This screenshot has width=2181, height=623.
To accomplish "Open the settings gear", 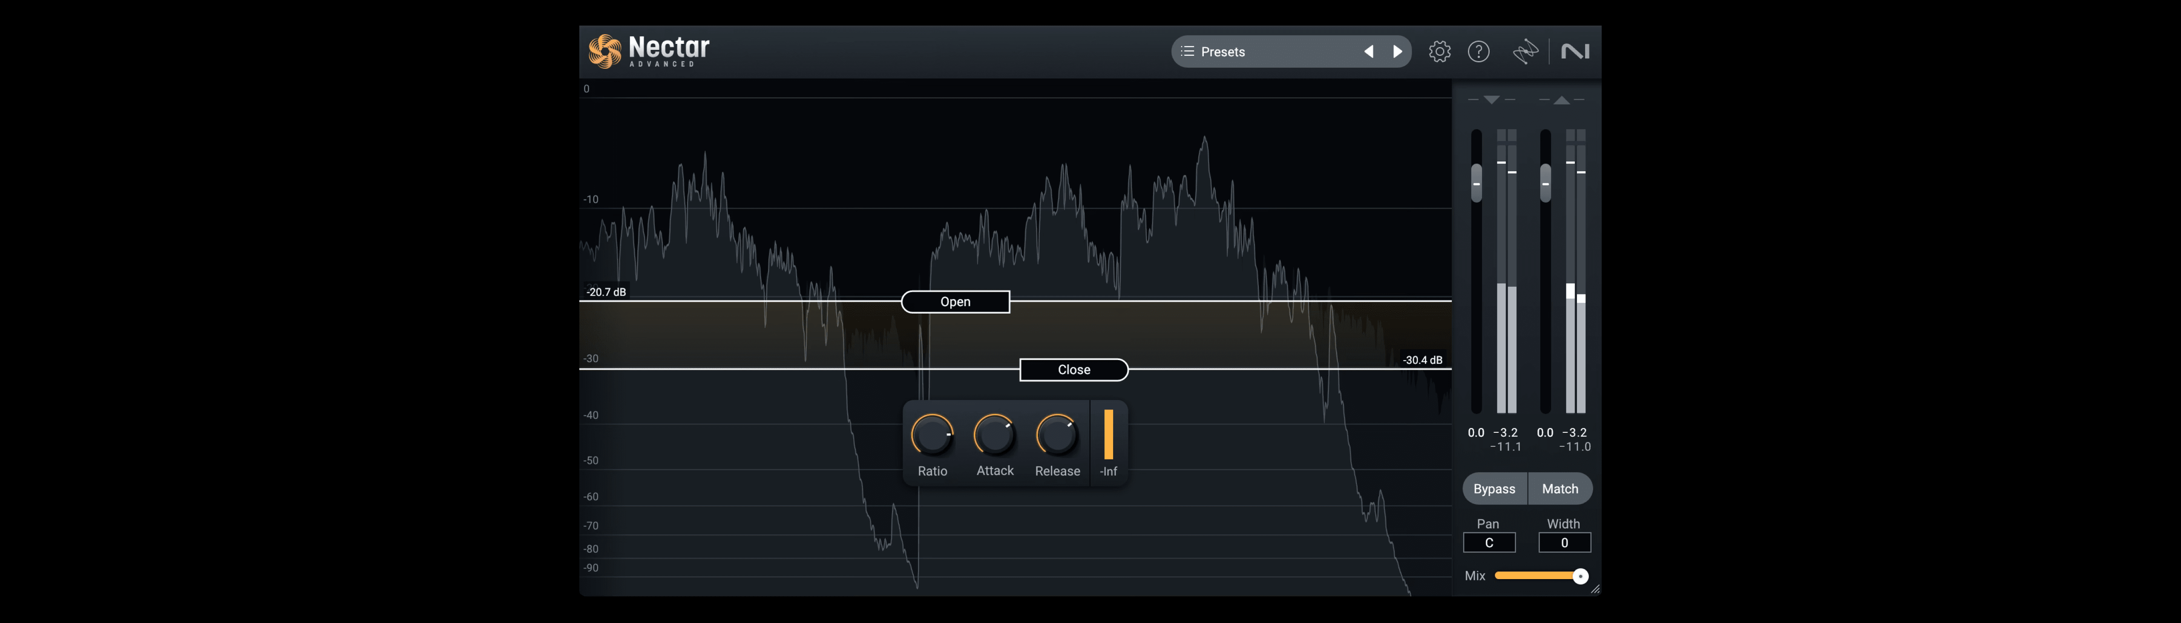I will pos(1439,51).
